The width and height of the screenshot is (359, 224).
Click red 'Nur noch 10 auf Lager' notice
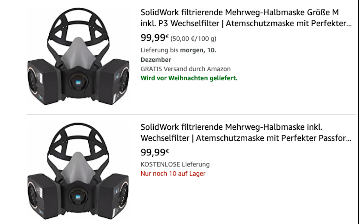173,174
